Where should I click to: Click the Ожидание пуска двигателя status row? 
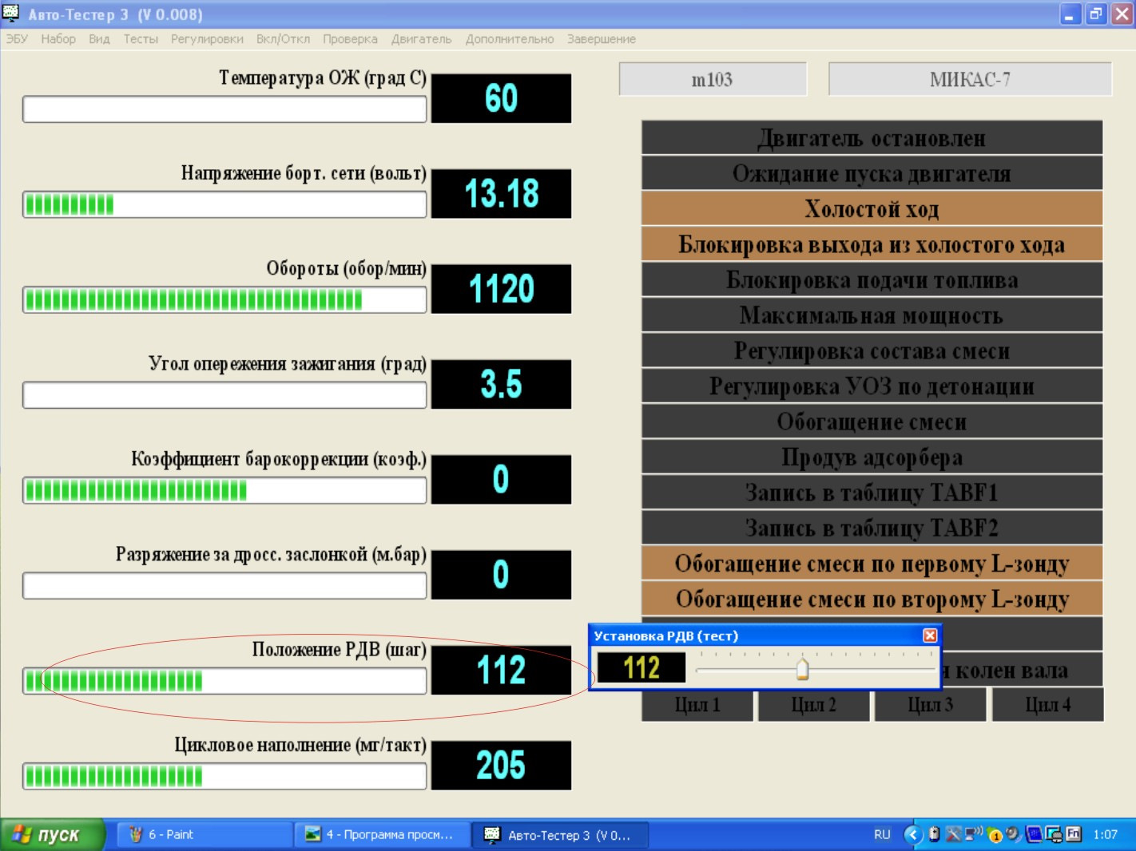tap(872, 173)
